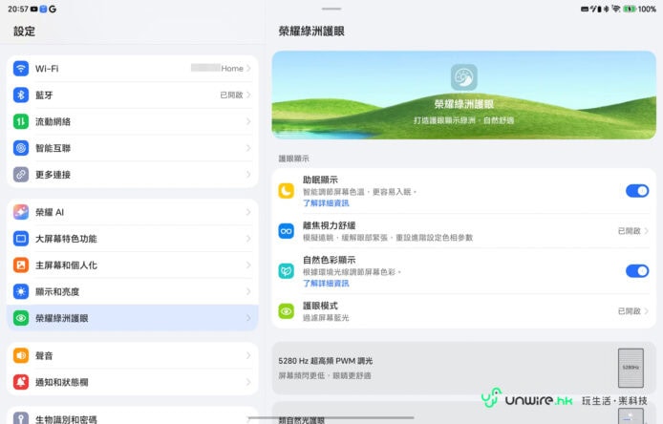Tap the 榮耀綠洲護眼 green hills banner

464,95
